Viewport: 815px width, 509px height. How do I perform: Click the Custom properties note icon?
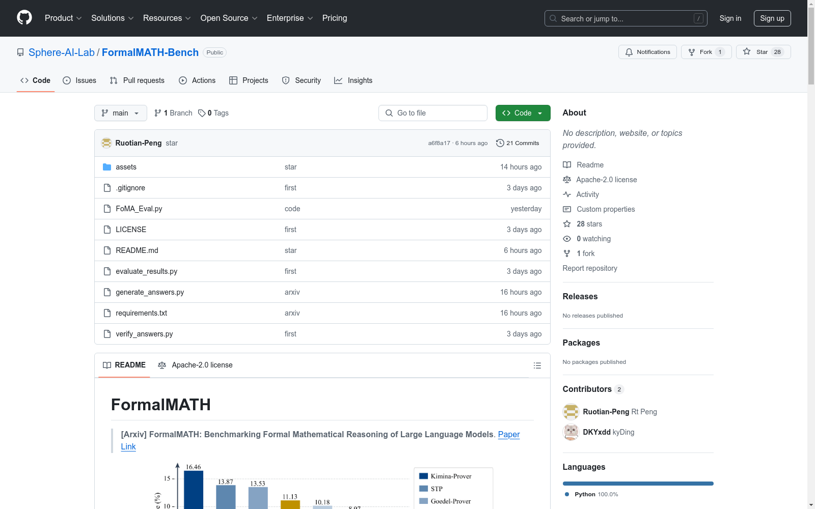tap(567, 209)
